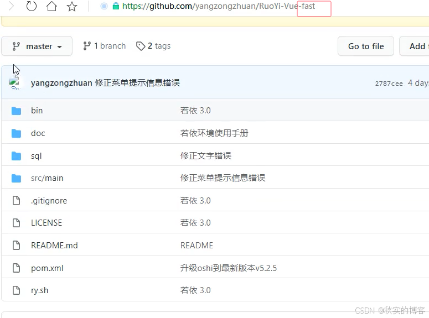Viewport: 429px width, 318px height.
Task: Click the git branch icon beside '1 branch'
Action: point(87,46)
